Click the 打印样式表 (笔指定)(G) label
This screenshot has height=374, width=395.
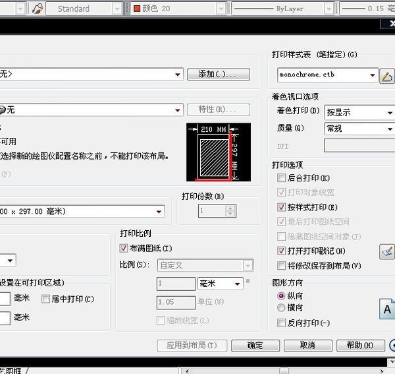(x=314, y=54)
